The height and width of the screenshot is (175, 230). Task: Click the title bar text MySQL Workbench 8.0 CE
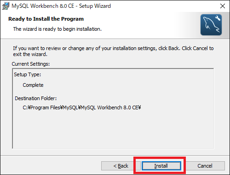(43, 6)
